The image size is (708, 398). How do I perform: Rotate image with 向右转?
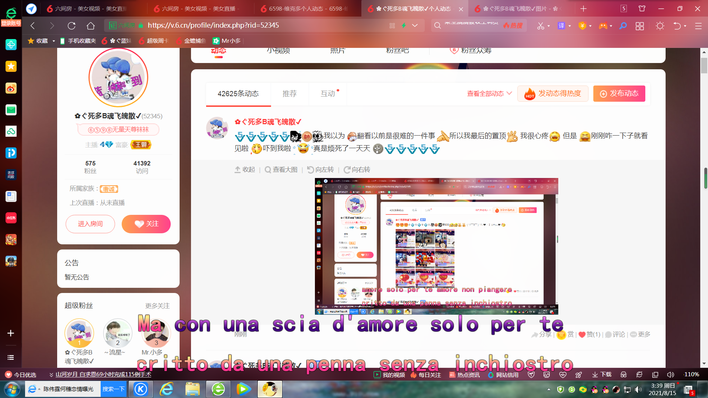click(x=357, y=170)
